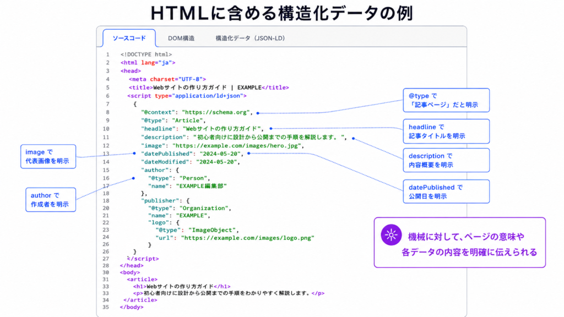Image resolution: width=564 pixels, height=317 pixels.
Task: Open the 構造化データ（JSON-LD）tab
Action: 251,38
